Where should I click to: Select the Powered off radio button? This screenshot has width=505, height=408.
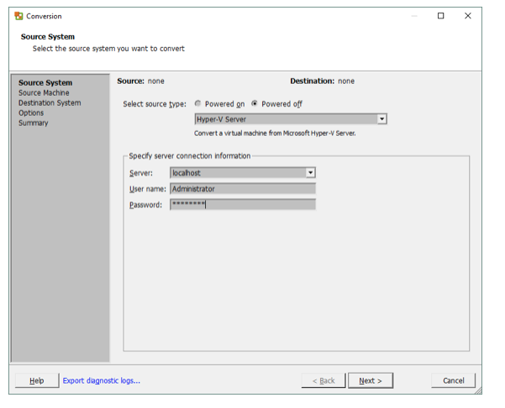[255, 104]
